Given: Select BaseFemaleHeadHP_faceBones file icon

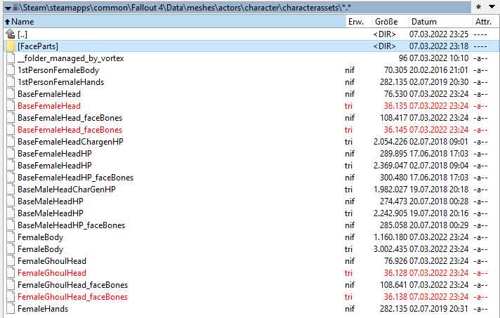Looking at the screenshot, I should click(11, 178).
